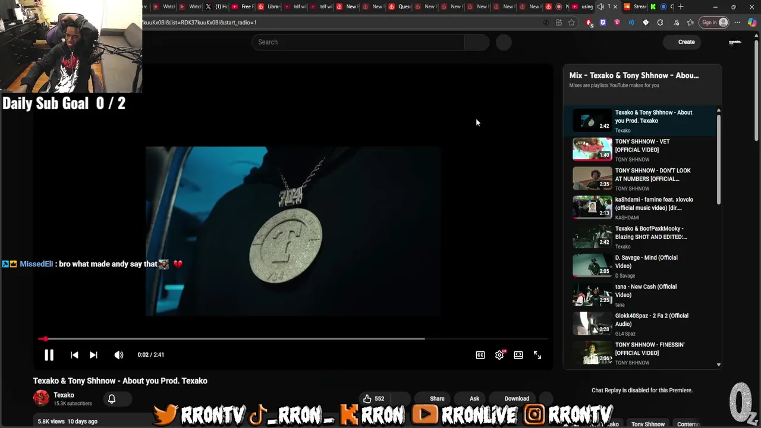Open the browser Favorites star-list icon
This screenshot has width=761, height=428.
point(690,23)
